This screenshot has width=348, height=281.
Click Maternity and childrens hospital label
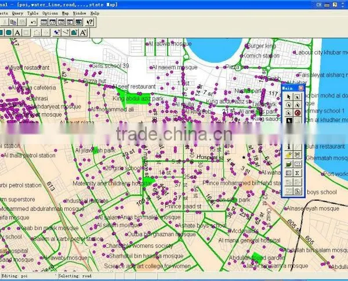[112, 183]
